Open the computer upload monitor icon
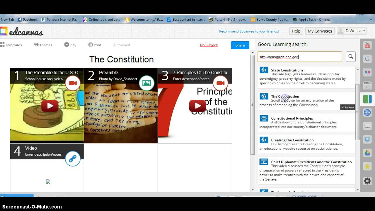The width and height of the screenshot is (375, 211). click(367, 126)
